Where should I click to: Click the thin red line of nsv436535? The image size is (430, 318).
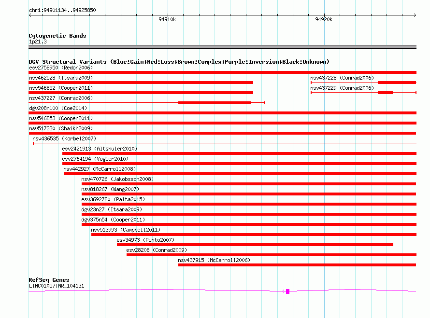pos(225,143)
